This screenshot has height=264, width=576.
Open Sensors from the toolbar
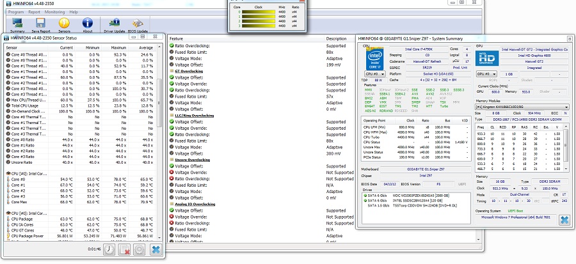point(64,24)
